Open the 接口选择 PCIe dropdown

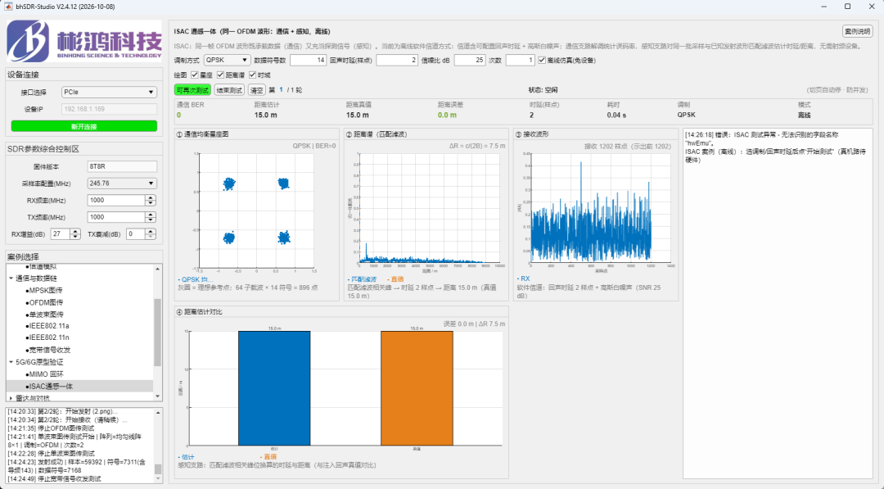pyautogui.click(x=109, y=92)
